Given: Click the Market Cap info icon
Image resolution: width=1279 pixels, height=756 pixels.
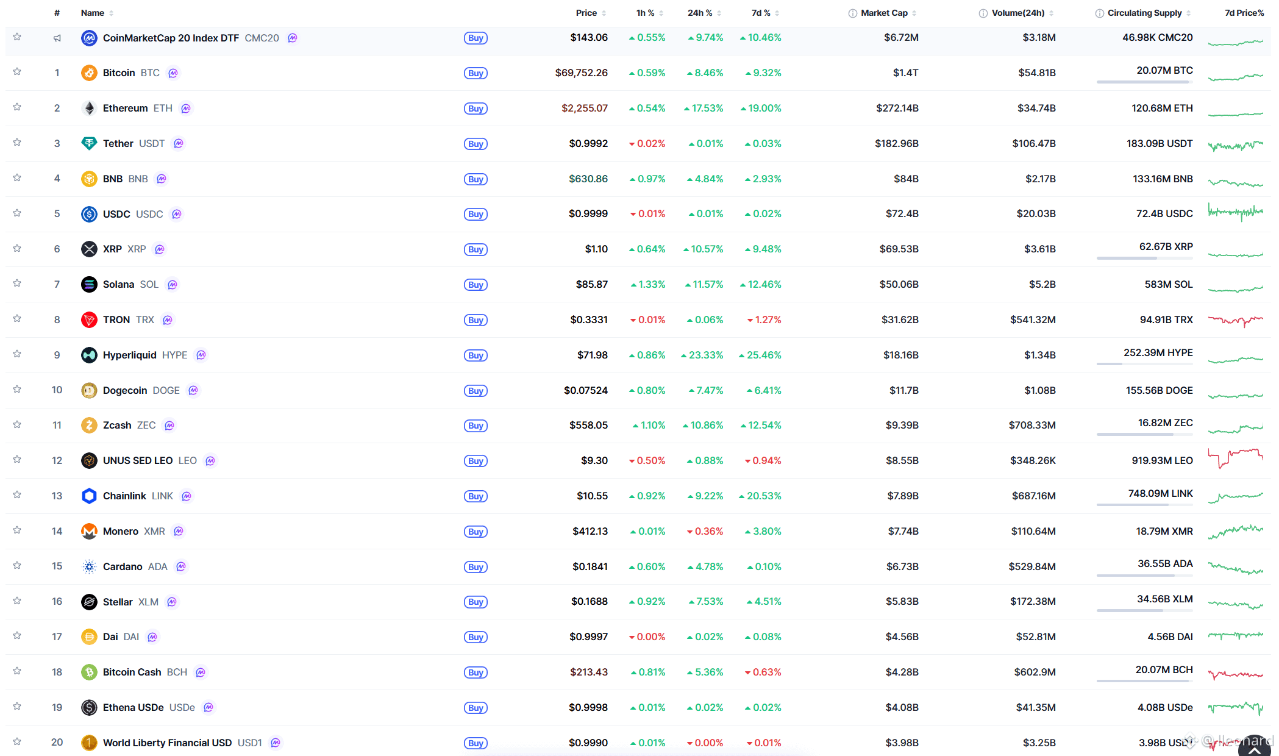Looking at the screenshot, I should [x=852, y=13].
